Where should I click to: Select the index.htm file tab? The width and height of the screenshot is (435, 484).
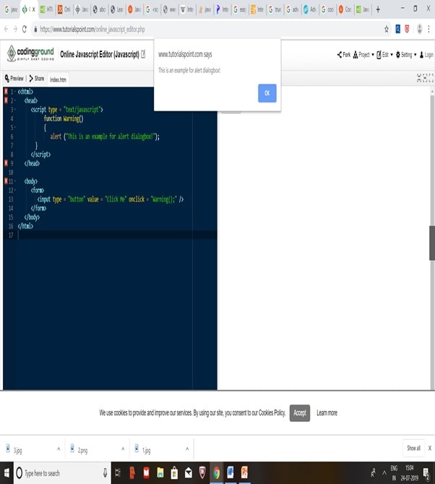point(58,79)
